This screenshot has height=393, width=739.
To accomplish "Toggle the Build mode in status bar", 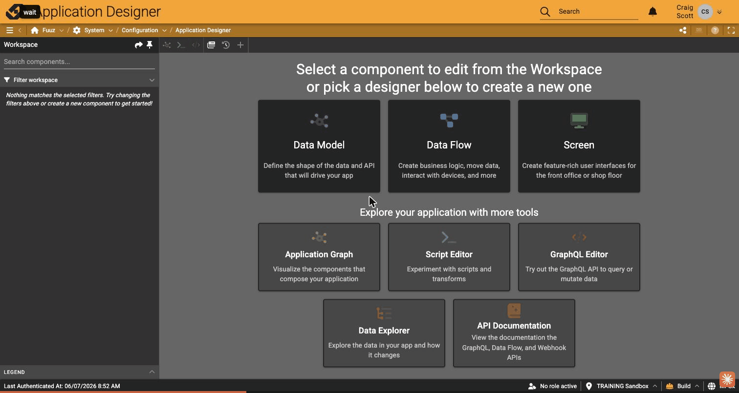I will [x=682, y=386].
